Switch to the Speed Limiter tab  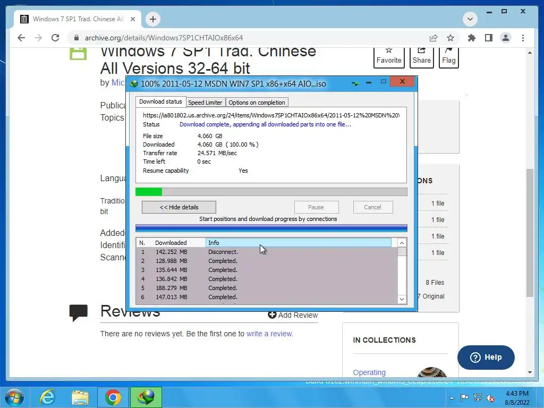point(205,103)
